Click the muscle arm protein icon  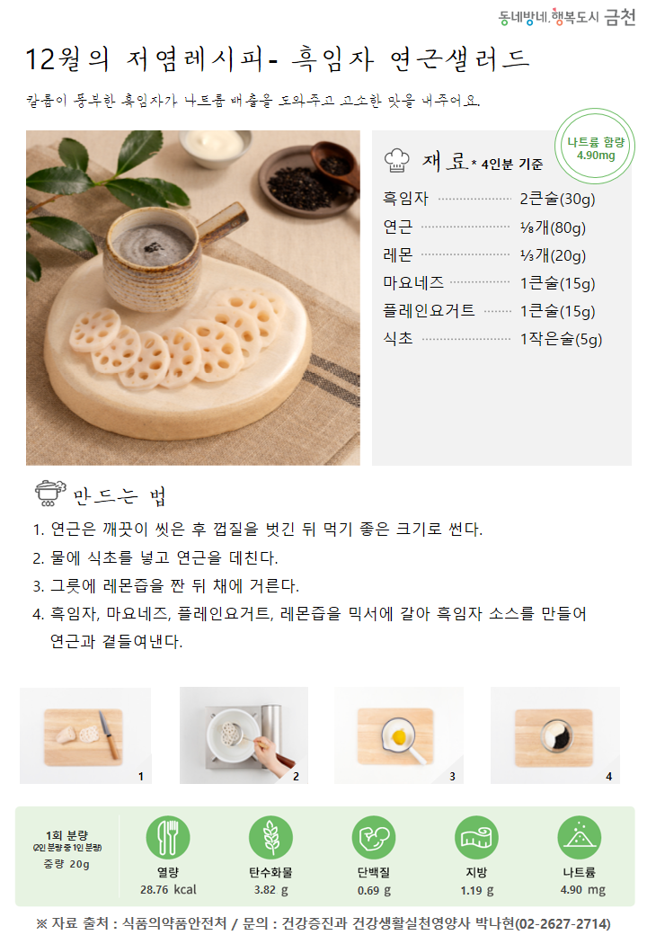point(374,837)
